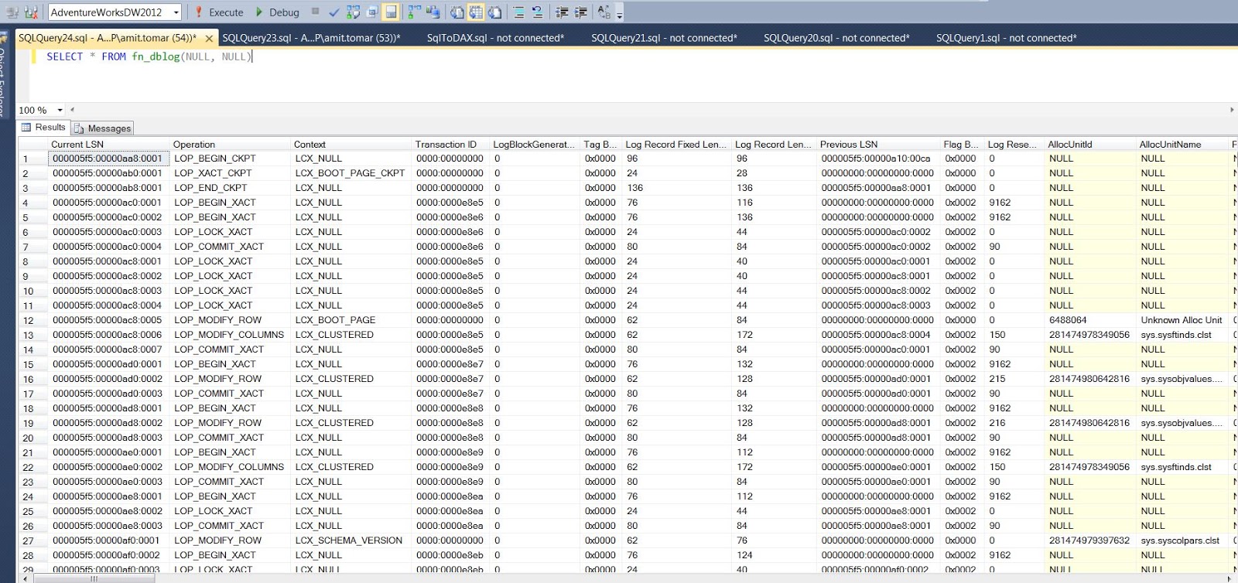Click the Parse checkmark icon
This screenshot has width=1238, height=583.
coord(333,12)
